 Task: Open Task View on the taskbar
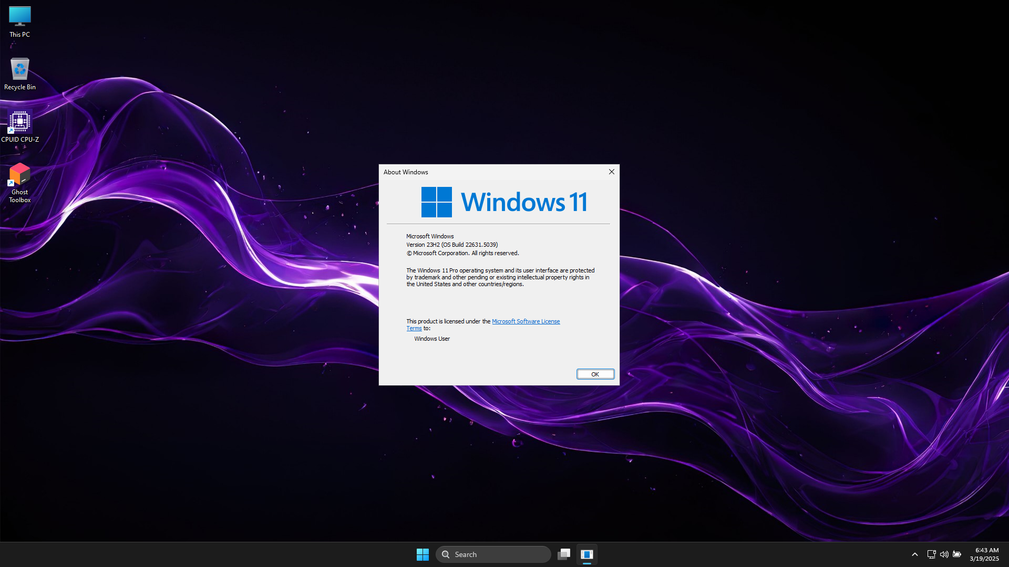click(564, 554)
